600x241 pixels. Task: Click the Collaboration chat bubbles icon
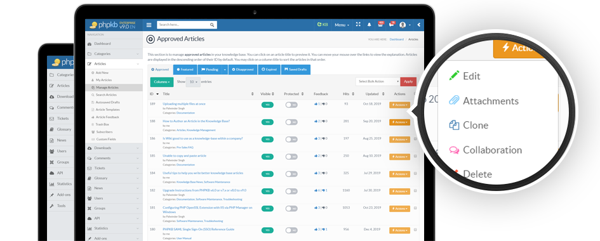454,150
